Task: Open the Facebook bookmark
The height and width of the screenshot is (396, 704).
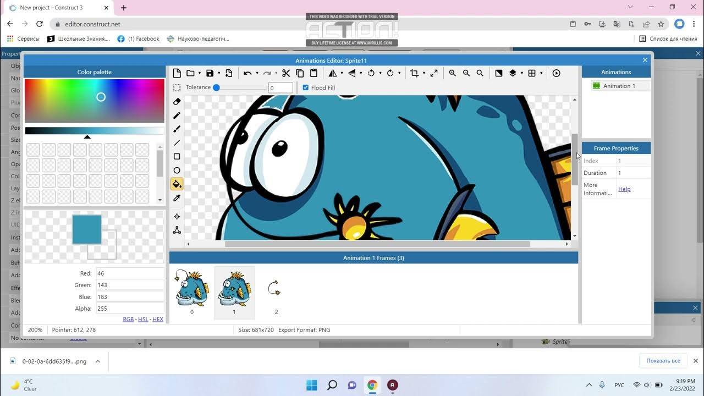Action: [x=139, y=39]
